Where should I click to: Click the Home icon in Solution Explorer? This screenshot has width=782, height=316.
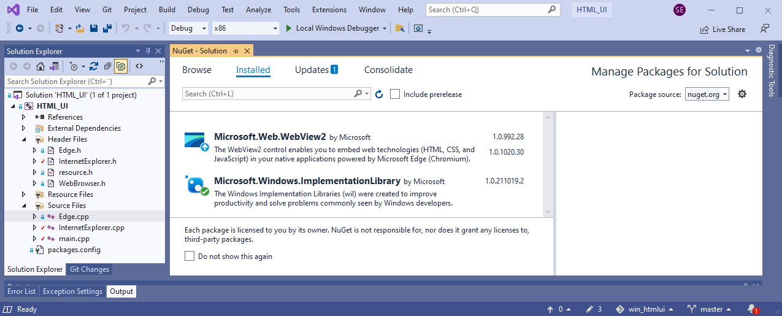pyautogui.click(x=40, y=66)
